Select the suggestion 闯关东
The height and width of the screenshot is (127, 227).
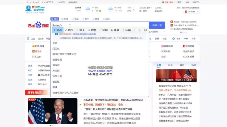click(x=56, y=49)
